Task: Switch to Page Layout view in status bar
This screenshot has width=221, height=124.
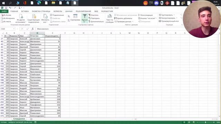Action: 189,122
